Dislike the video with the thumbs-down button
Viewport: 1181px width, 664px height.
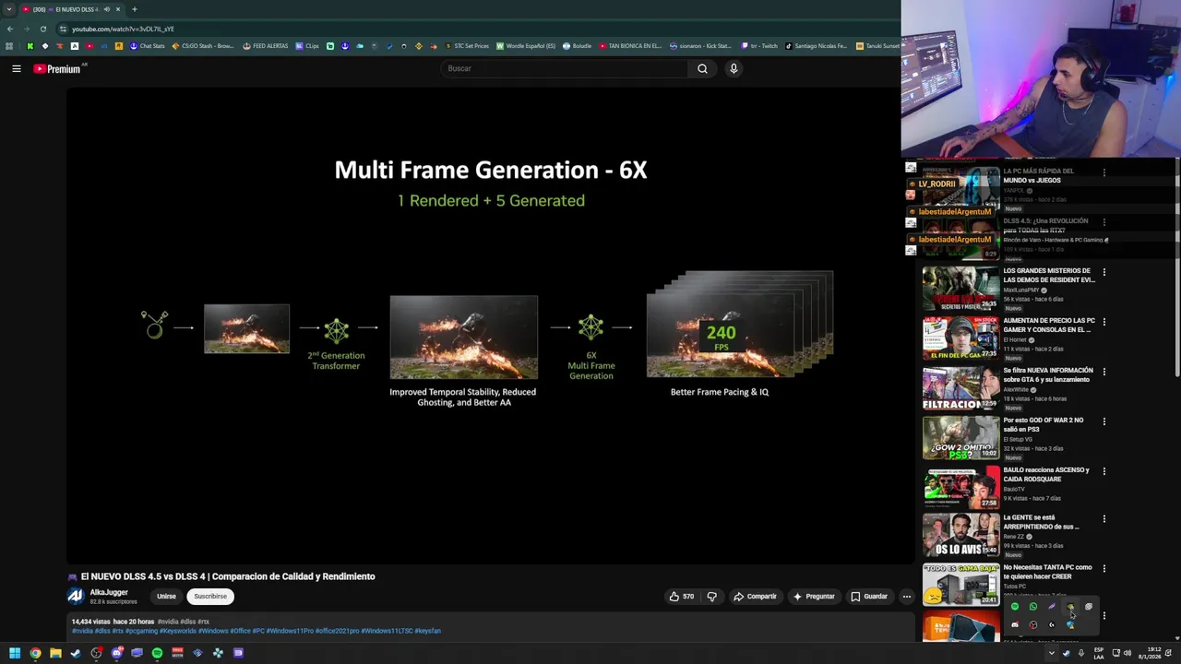711,597
